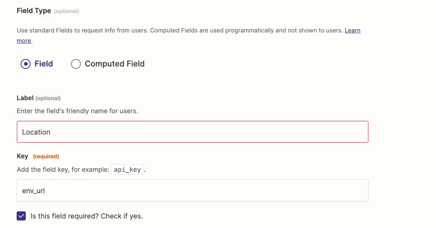The width and height of the screenshot is (436, 228).
Task: Click '(optional)' next to Label
Action: (x=48, y=98)
